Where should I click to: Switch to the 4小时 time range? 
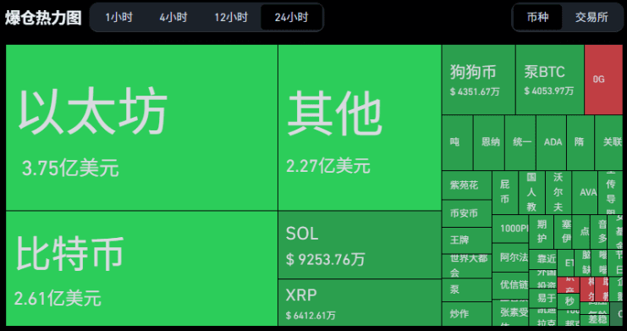point(173,18)
